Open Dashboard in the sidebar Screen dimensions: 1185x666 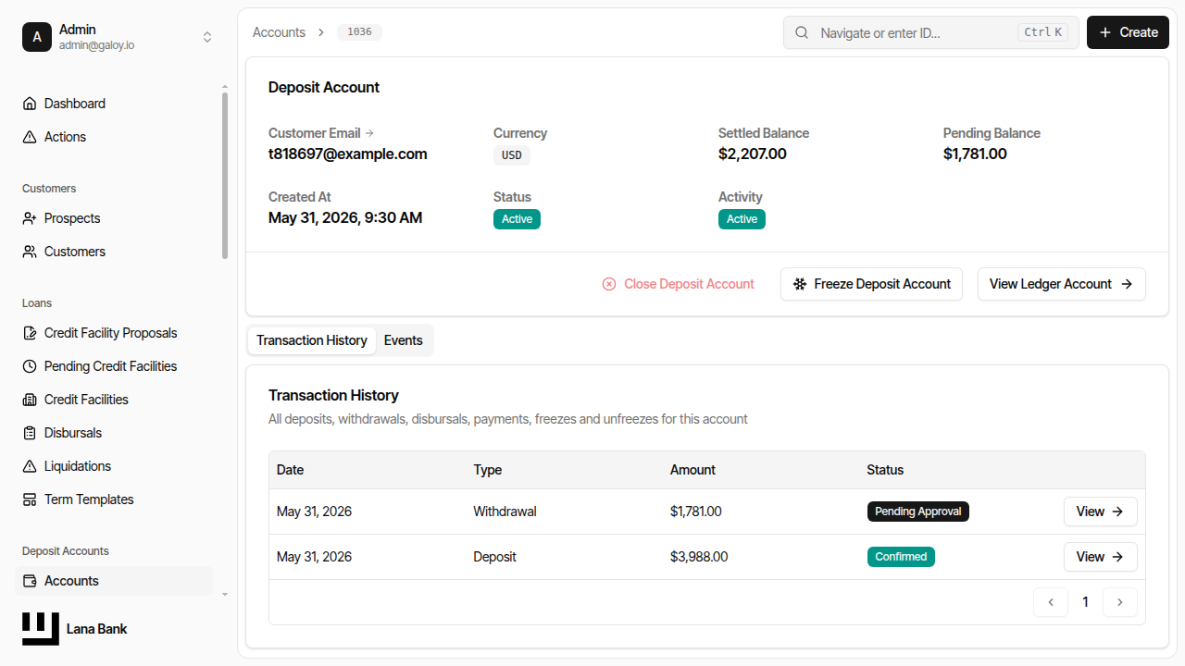point(115,104)
